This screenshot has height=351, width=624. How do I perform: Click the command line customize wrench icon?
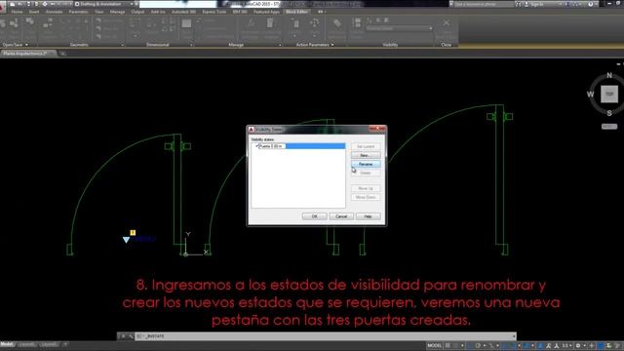coord(131,336)
